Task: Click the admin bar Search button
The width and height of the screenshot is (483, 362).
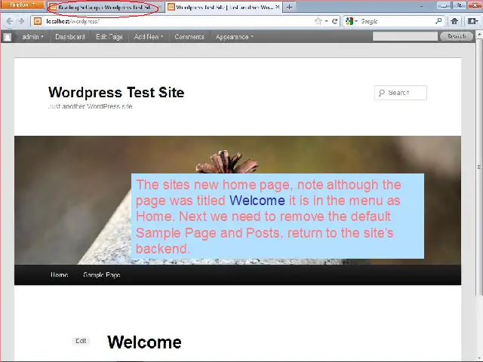Action: pyautogui.click(x=457, y=36)
